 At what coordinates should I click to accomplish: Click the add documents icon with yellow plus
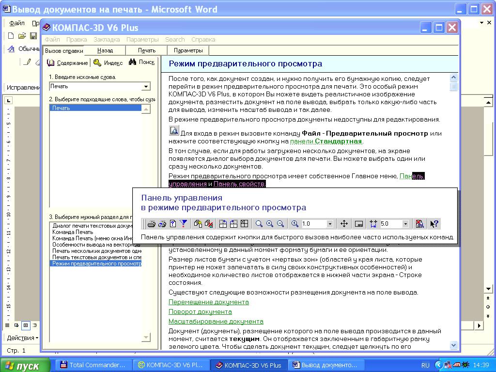[198, 224]
